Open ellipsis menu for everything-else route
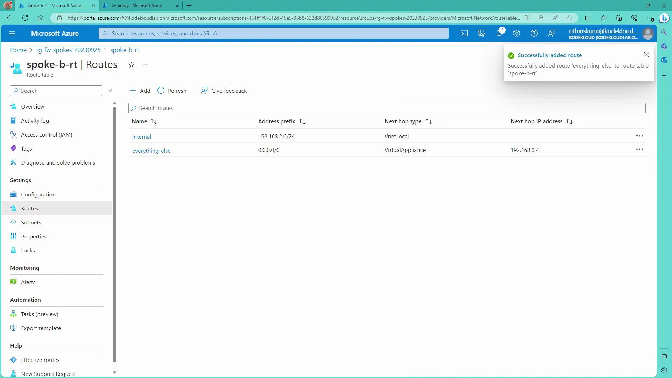The image size is (672, 378). 640,149
